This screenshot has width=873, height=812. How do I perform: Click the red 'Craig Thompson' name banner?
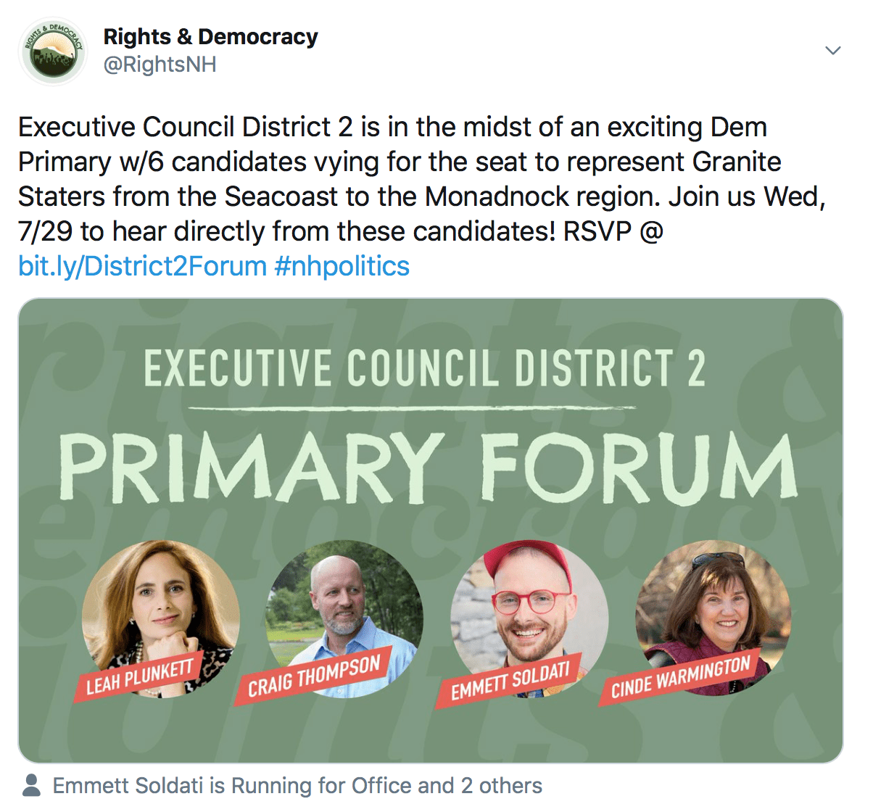pyautogui.click(x=314, y=676)
